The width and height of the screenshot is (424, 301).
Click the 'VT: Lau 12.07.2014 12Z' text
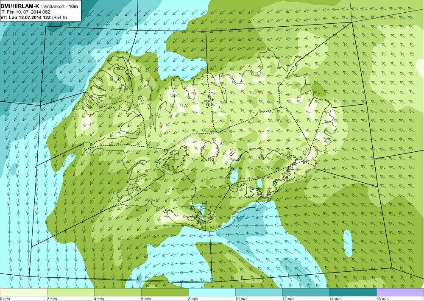(26, 17)
